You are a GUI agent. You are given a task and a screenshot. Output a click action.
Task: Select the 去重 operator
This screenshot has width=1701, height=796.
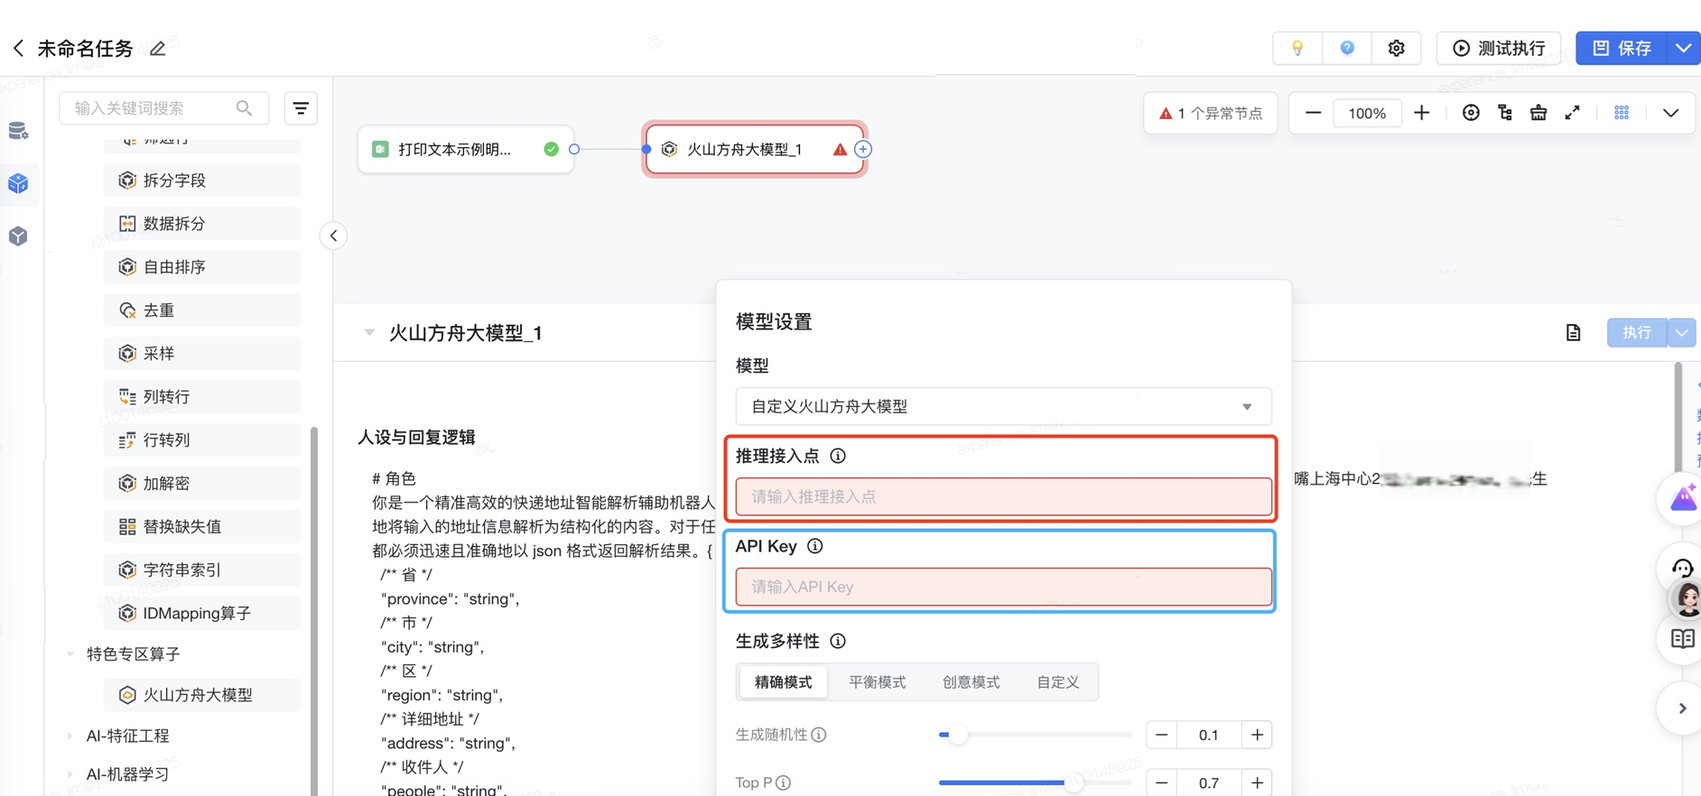click(x=202, y=310)
